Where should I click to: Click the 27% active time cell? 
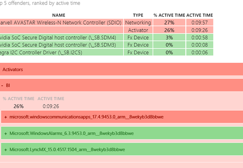coord(169,22)
